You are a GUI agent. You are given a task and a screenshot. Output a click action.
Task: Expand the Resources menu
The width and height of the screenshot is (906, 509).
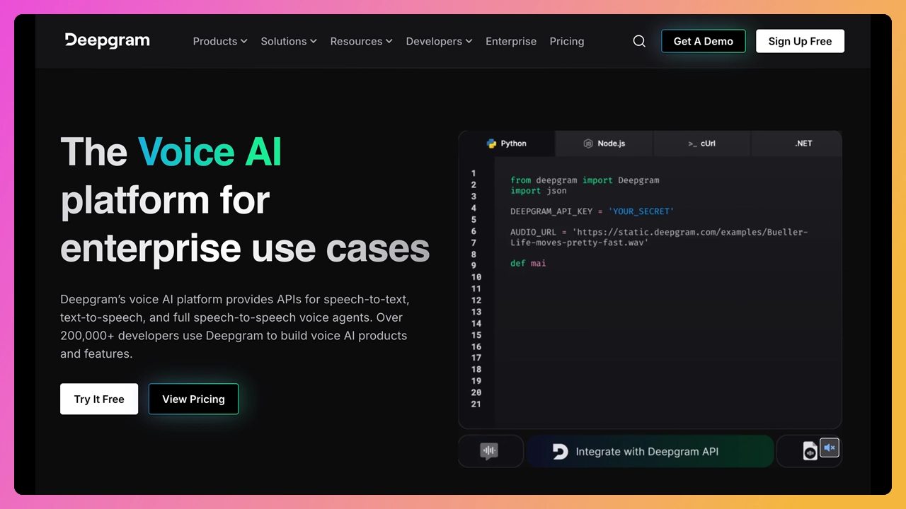point(361,41)
